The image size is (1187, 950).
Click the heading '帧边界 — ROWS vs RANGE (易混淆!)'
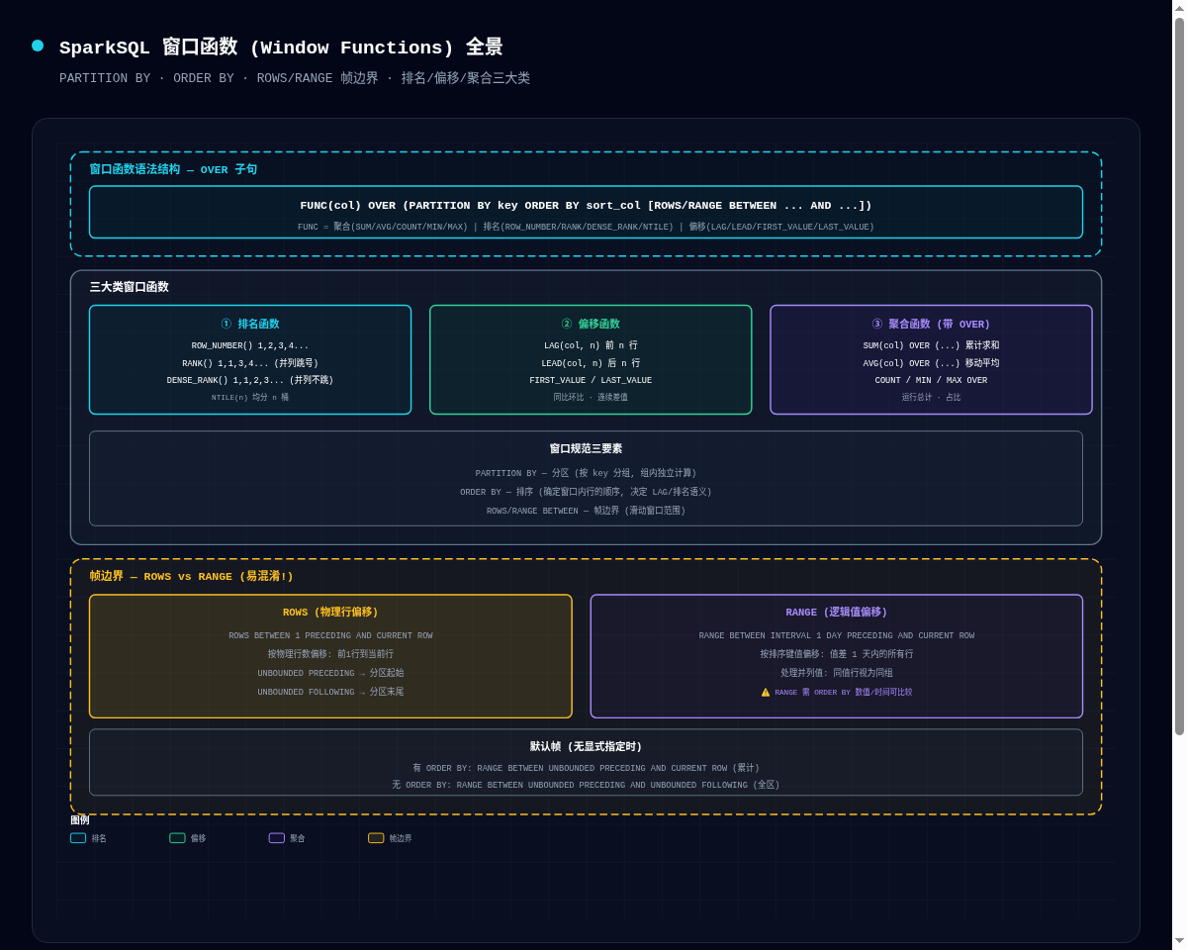191,576
